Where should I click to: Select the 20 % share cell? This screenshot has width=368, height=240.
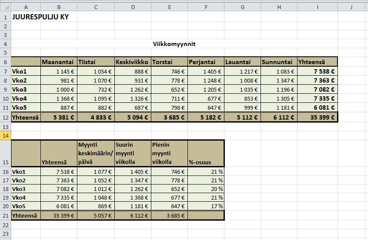coord(206,189)
